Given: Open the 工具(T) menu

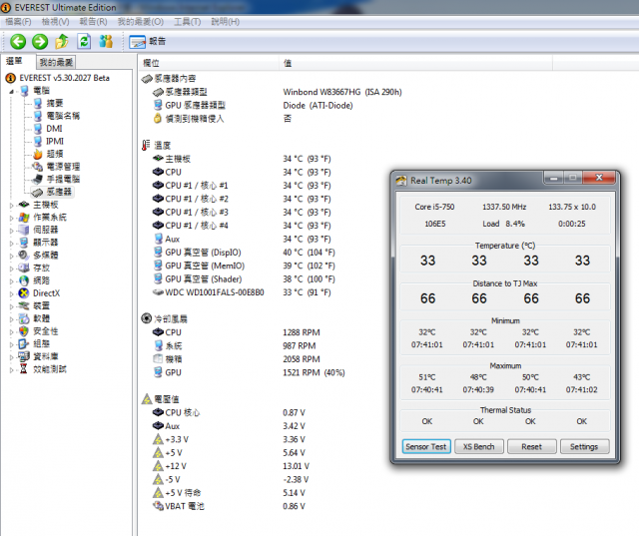Looking at the screenshot, I should tap(187, 22).
